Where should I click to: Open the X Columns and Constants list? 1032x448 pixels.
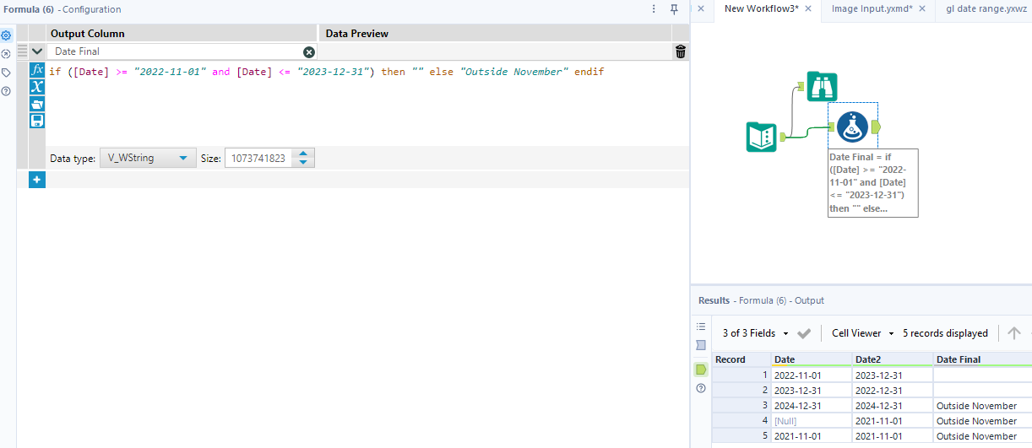click(x=37, y=87)
